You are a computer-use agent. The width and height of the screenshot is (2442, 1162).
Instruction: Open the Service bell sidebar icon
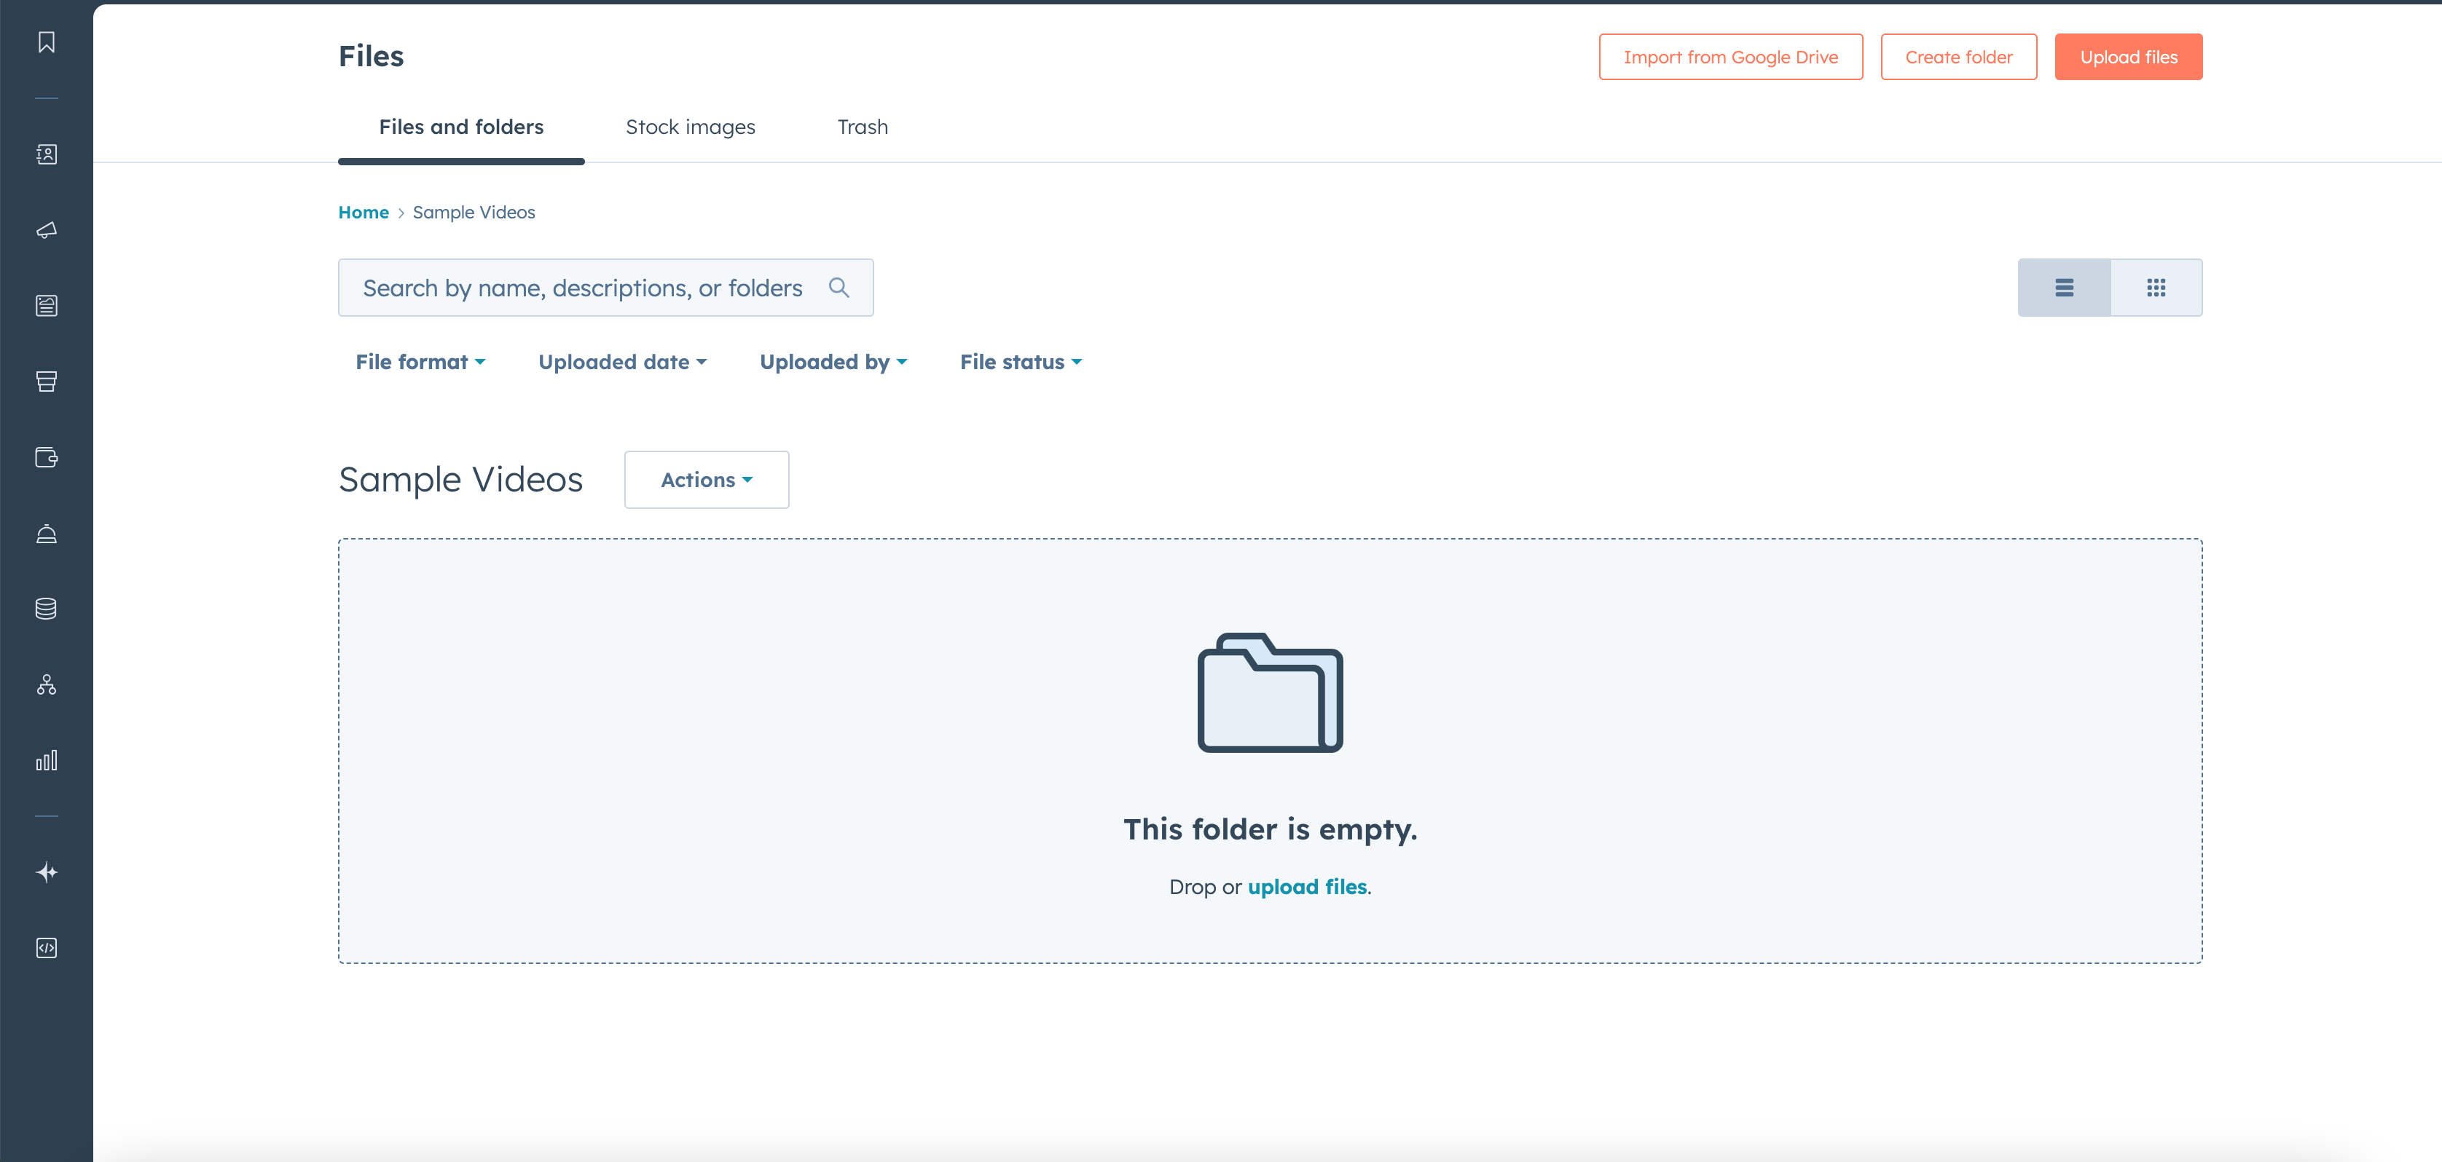45,533
